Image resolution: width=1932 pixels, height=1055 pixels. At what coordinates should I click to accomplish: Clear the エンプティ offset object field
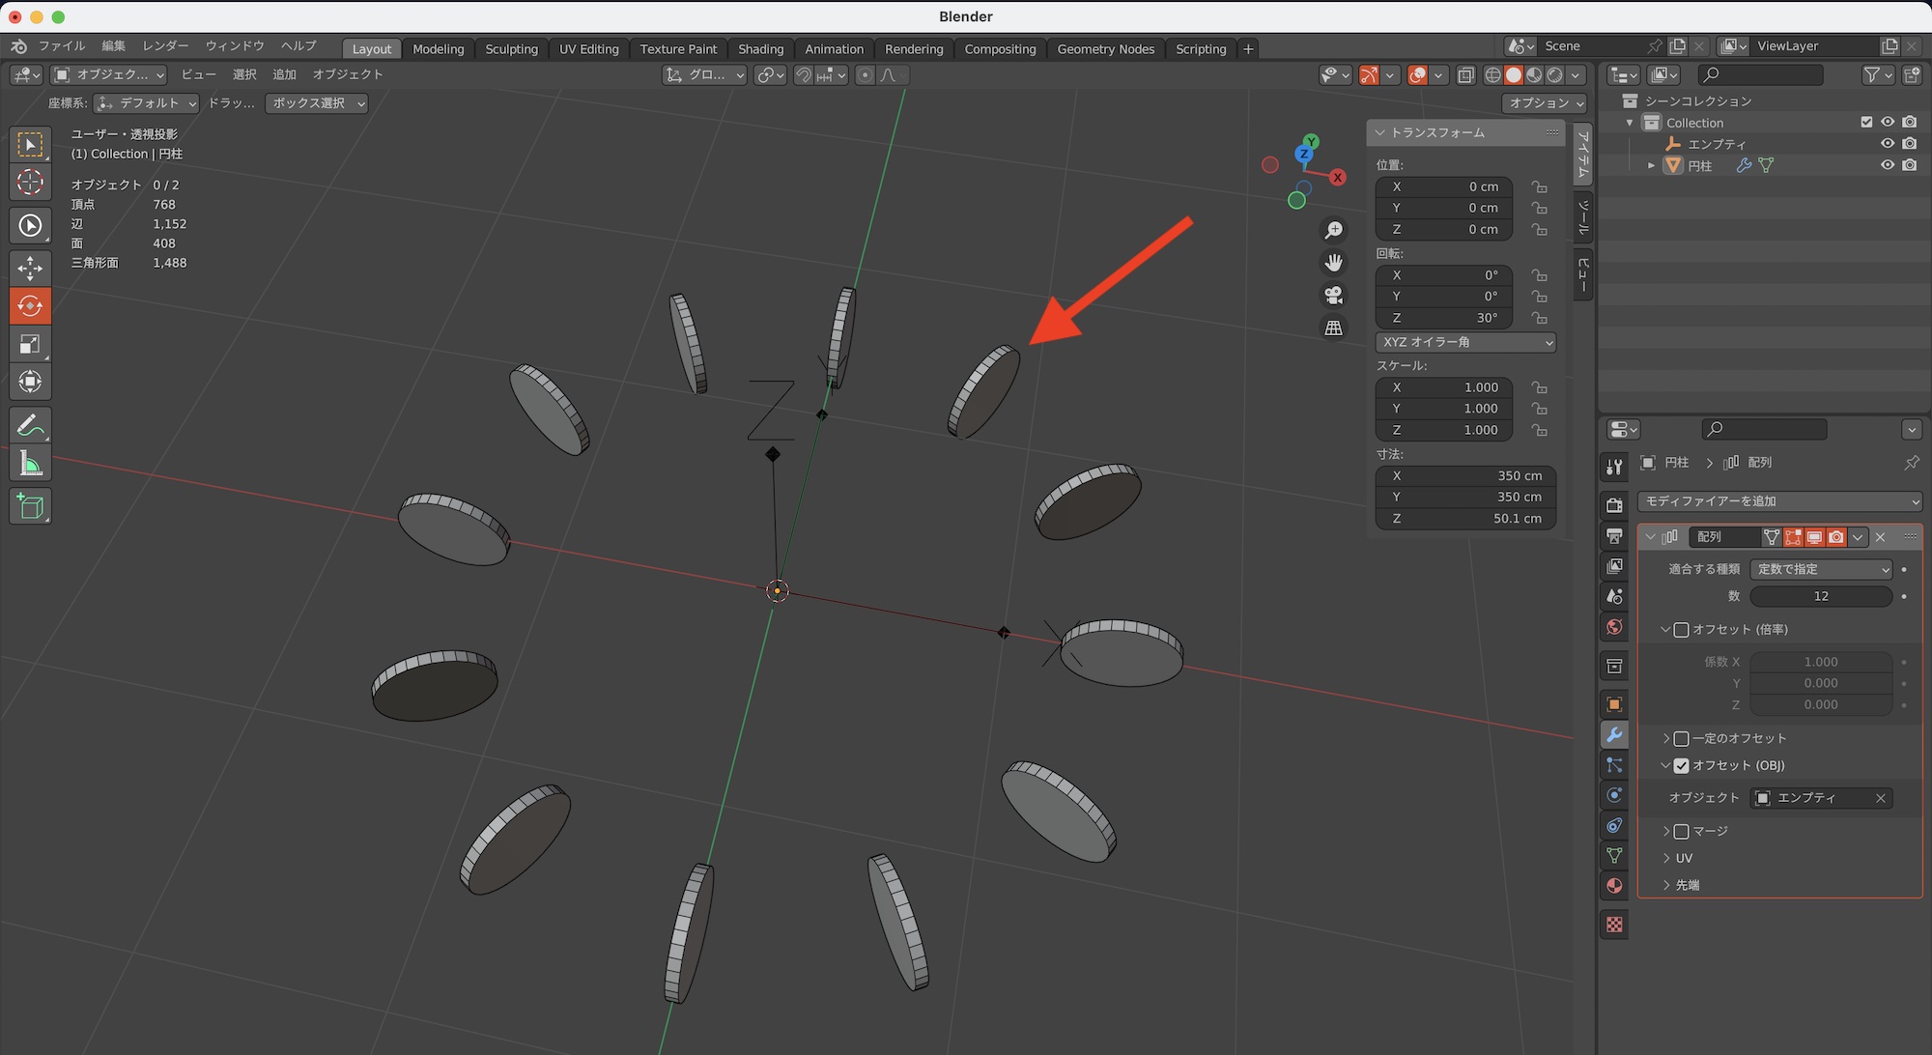tap(1880, 798)
